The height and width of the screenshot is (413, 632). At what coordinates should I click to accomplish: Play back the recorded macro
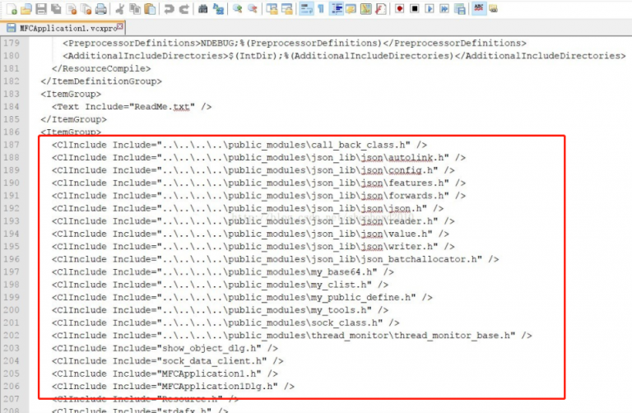point(429,9)
